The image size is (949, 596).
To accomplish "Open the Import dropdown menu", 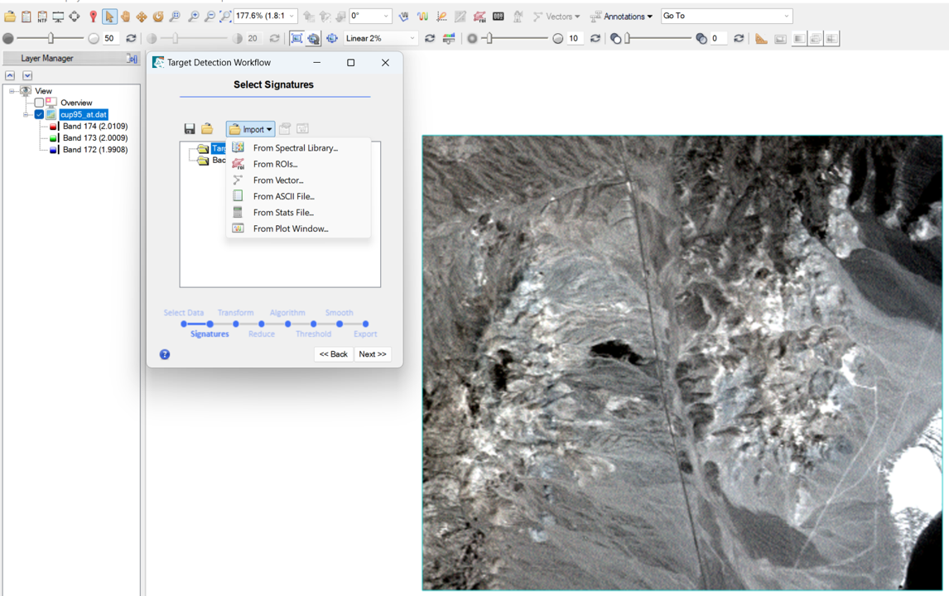I will (250, 128).
